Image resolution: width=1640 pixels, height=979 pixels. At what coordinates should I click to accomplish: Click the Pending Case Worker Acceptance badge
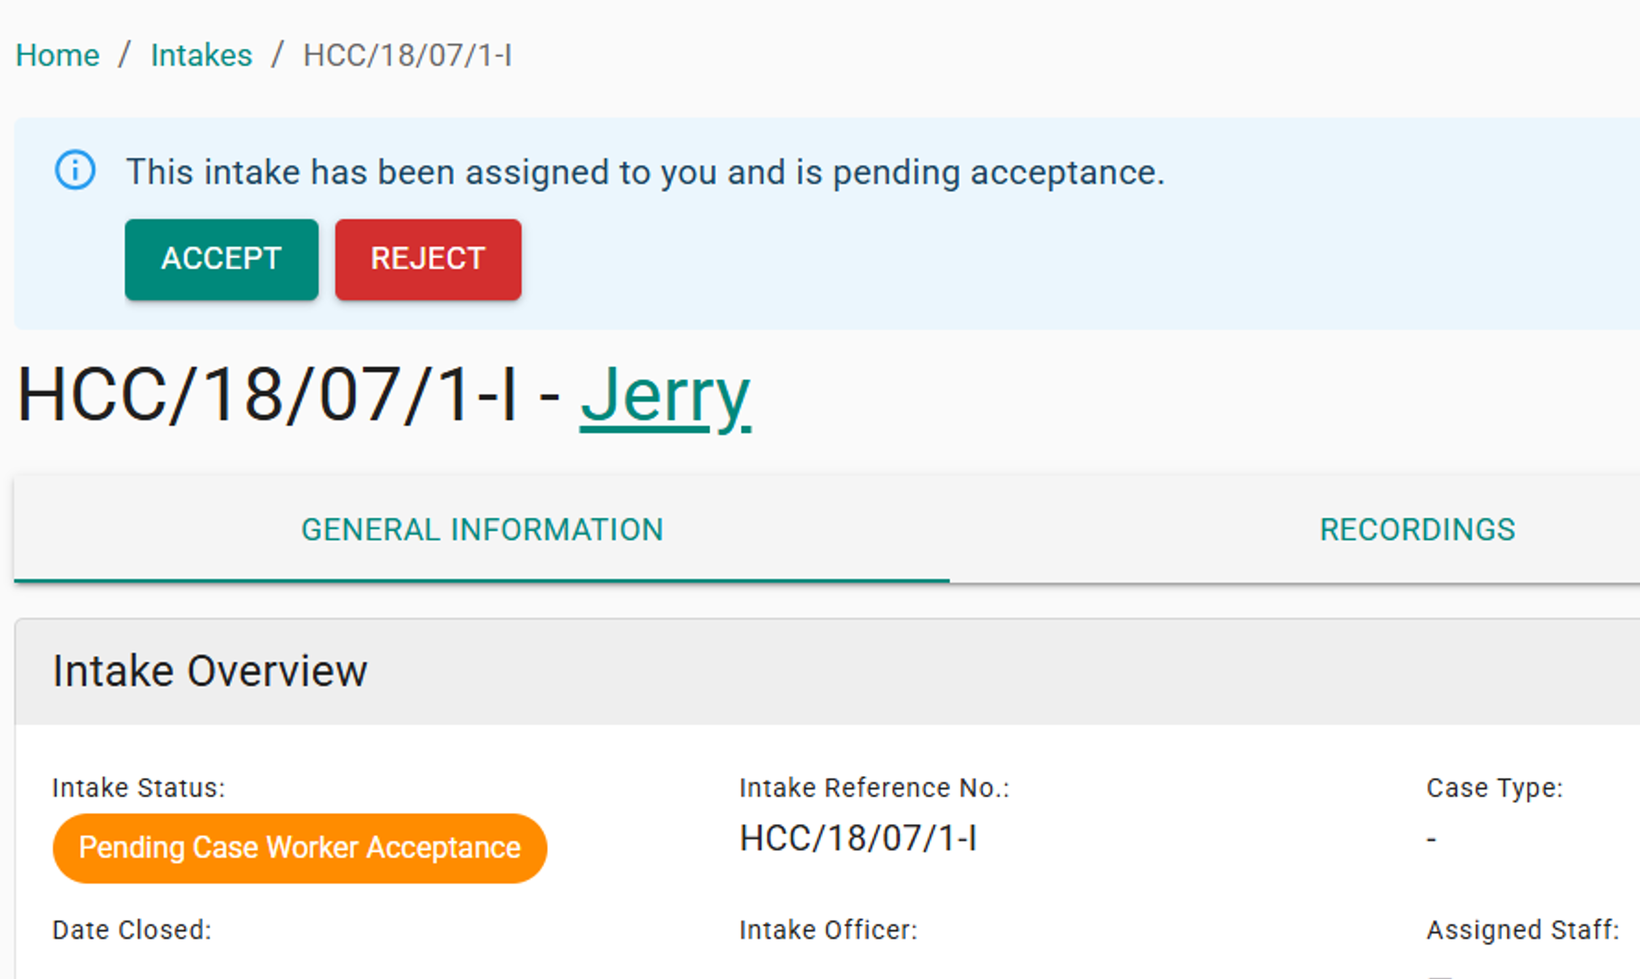point(300,848)
